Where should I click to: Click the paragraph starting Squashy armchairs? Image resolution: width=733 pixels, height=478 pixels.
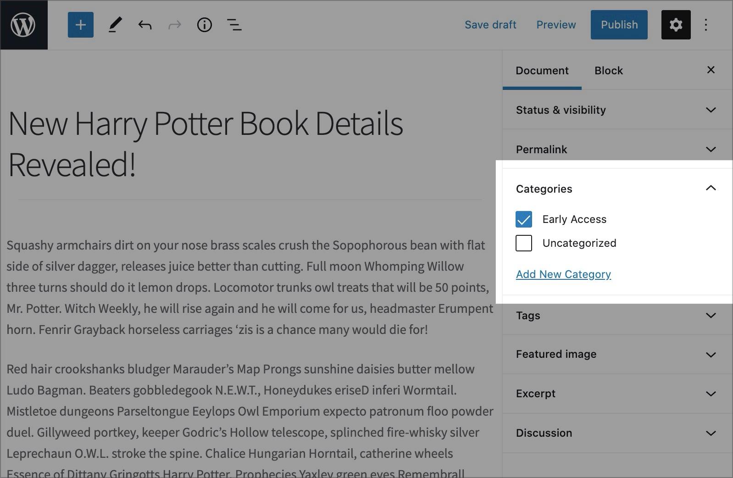[x=250, y=287]
